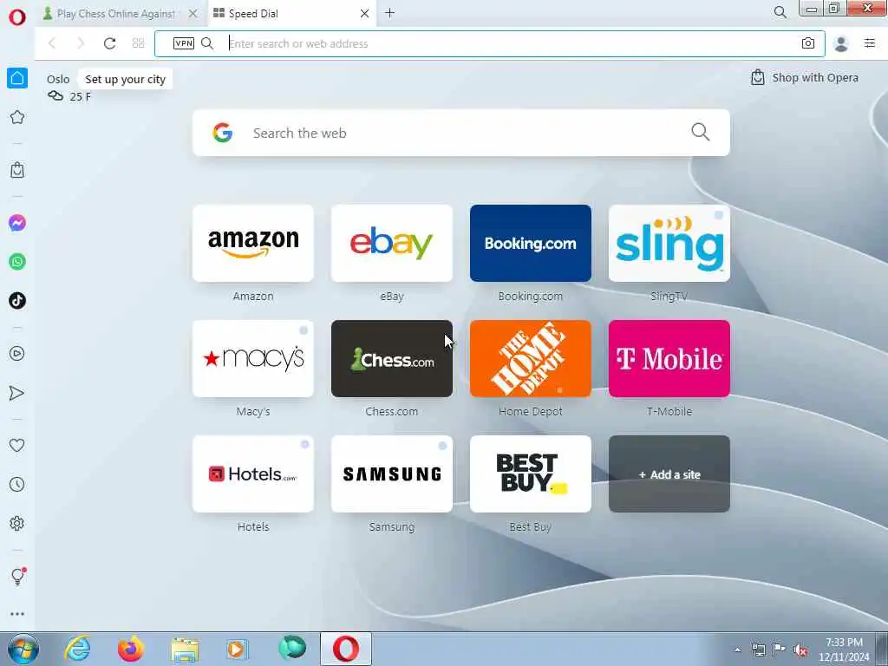This screenshot has height=666, width=888.
Task: Open the Home Depot speed dial tile
Action: pyautogui.click(x=531, y=358)
